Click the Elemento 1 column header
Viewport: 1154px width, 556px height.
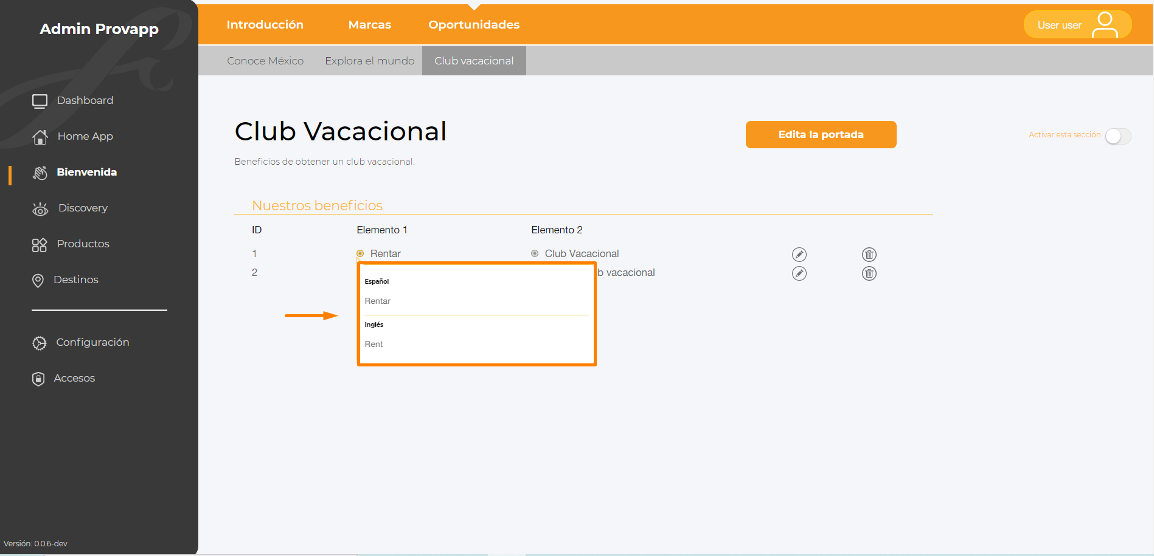pyautogui.click(x=382, y=230)
